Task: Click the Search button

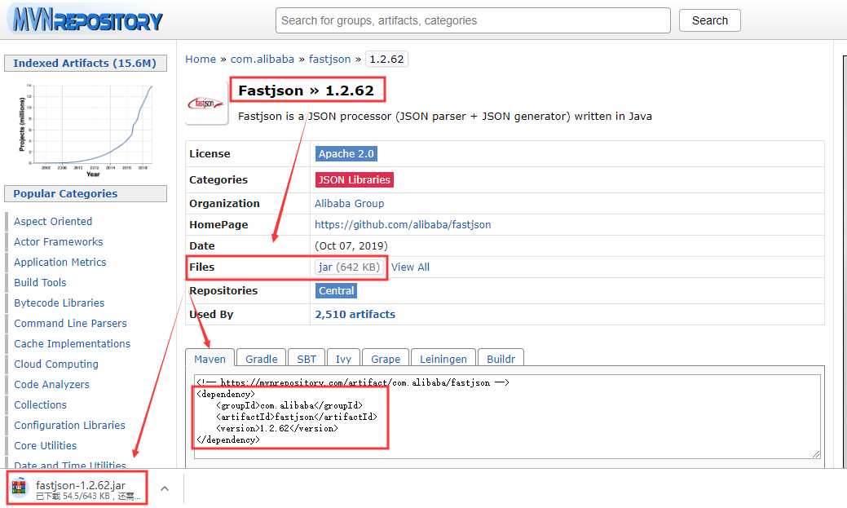Action: click(709, 20)
